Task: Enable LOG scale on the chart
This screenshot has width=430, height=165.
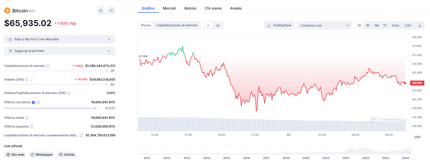Action: click(x=408, y=25)
